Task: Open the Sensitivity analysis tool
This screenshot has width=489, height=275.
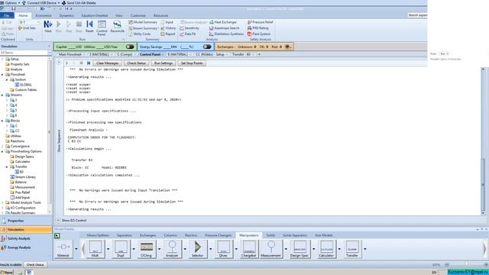Action: 189,28
